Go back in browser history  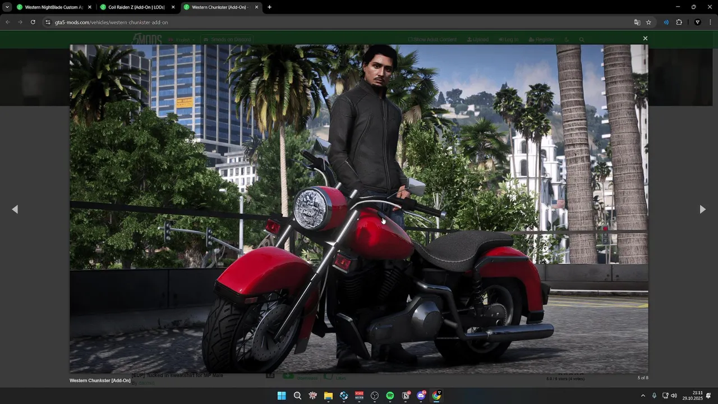pyautogui.click(x=7, y=22)
